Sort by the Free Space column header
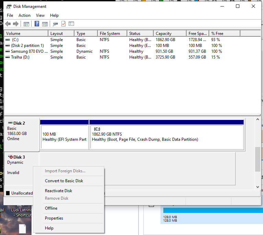The image size is (263, 235). pos(198,34)
